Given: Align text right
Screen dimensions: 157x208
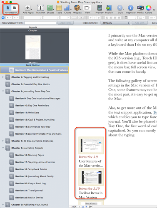Looking at the screenshot, I should point(115,18).
